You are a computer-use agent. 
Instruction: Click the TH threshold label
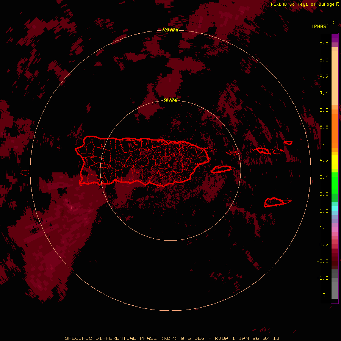(x=325, y=295)
